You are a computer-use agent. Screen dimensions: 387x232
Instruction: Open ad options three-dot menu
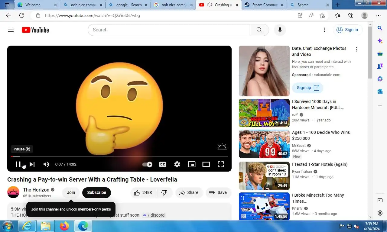point(357,49)
